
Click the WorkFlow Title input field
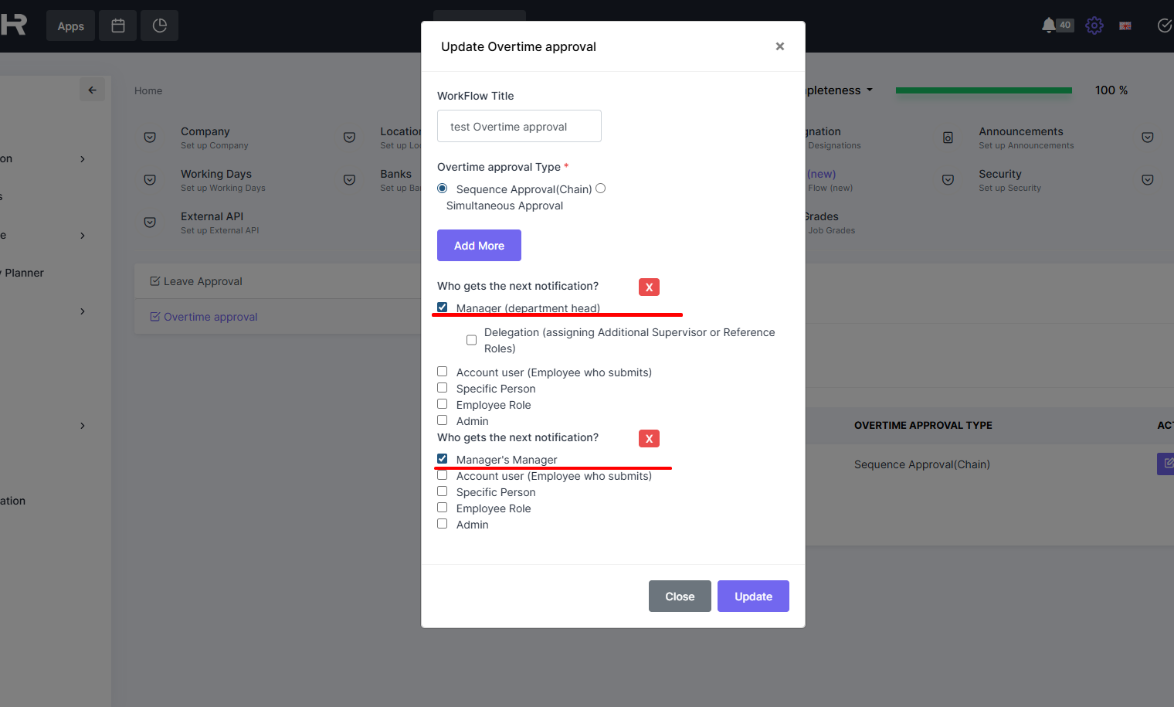point(519,127)
